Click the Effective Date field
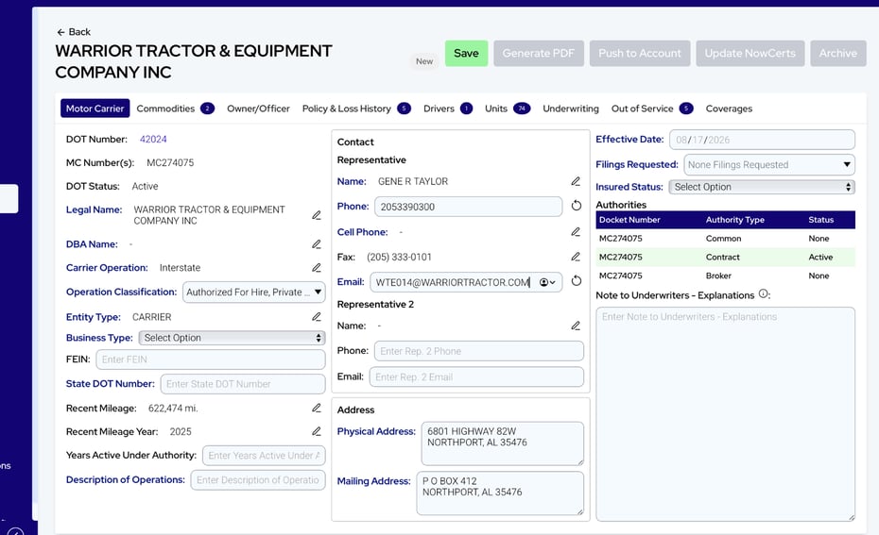 (763, 140)
